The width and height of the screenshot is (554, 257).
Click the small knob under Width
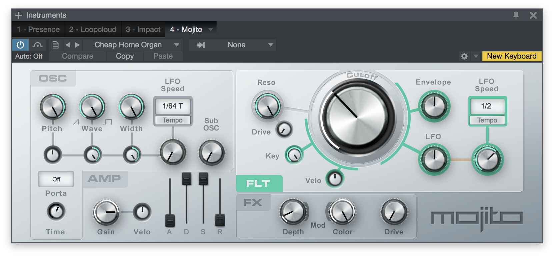pyautogui.click(x=132, y=154)
